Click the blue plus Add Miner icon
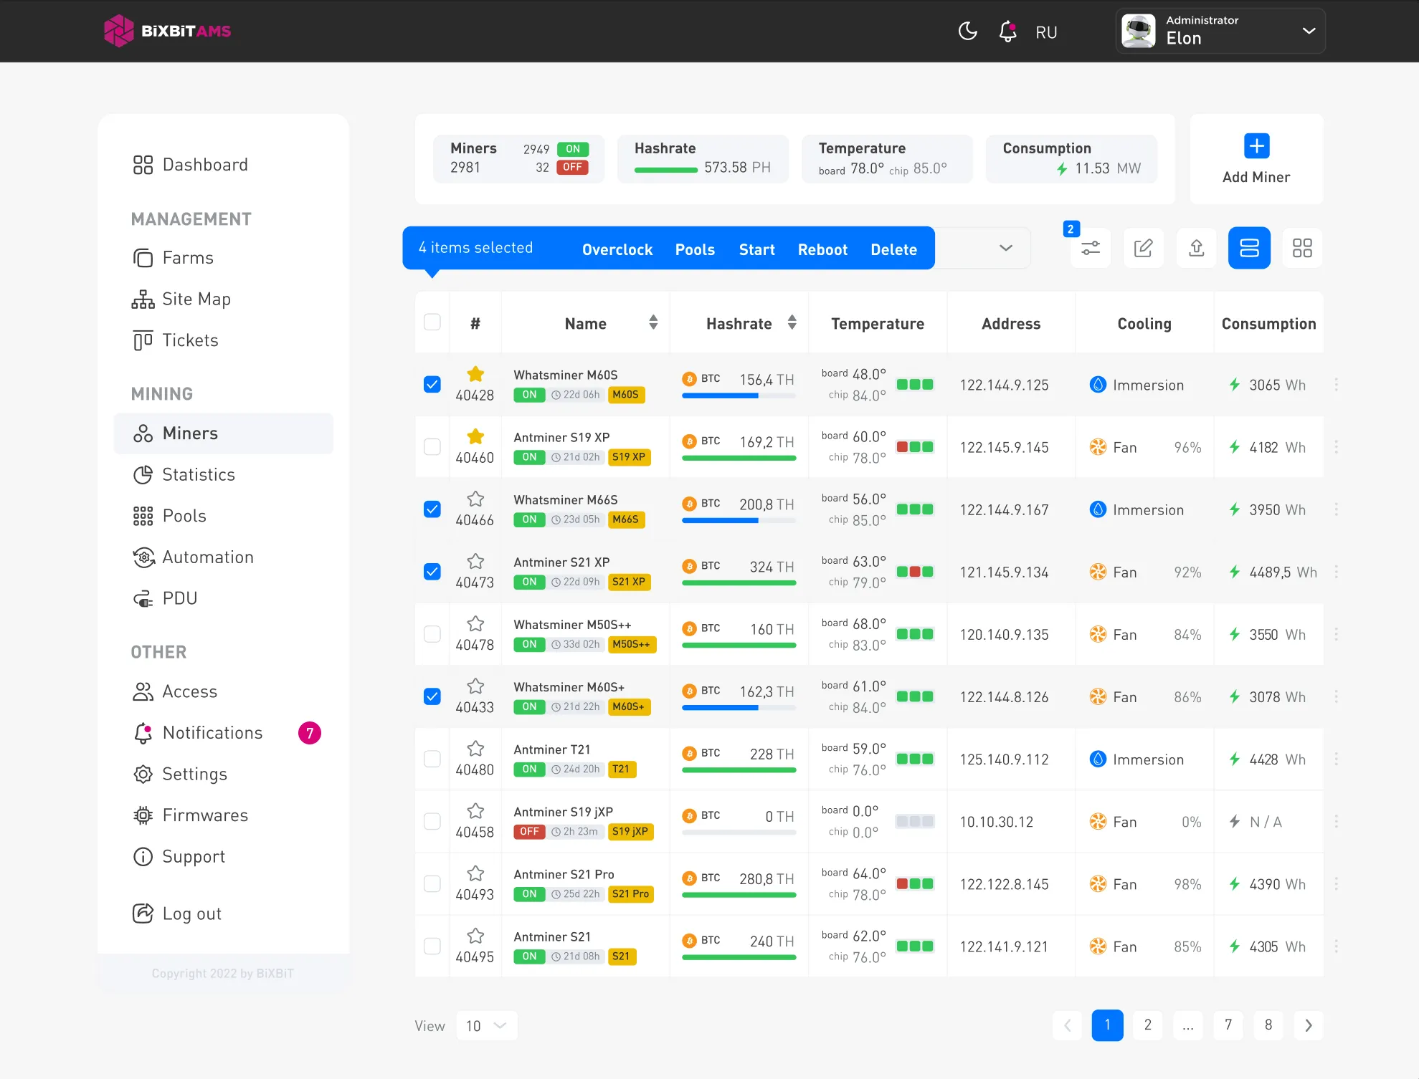Image resolution: width=1419 pixels, height=1079 pixels. [1256, 146]
